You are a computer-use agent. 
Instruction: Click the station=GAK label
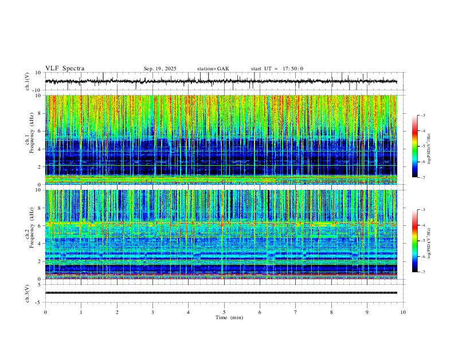pyautogui.click(x=213, y=69)
